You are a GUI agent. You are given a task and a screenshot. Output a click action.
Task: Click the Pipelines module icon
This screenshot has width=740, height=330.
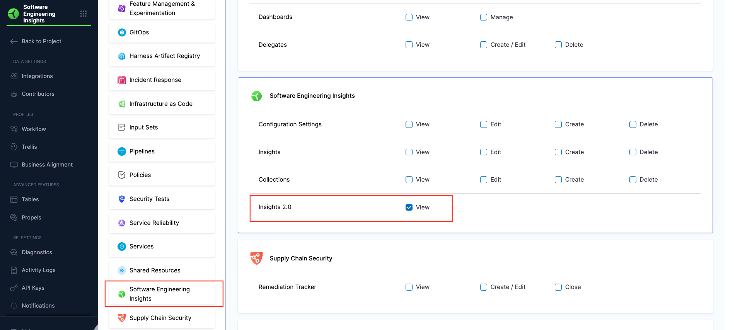tap(122, 151)
